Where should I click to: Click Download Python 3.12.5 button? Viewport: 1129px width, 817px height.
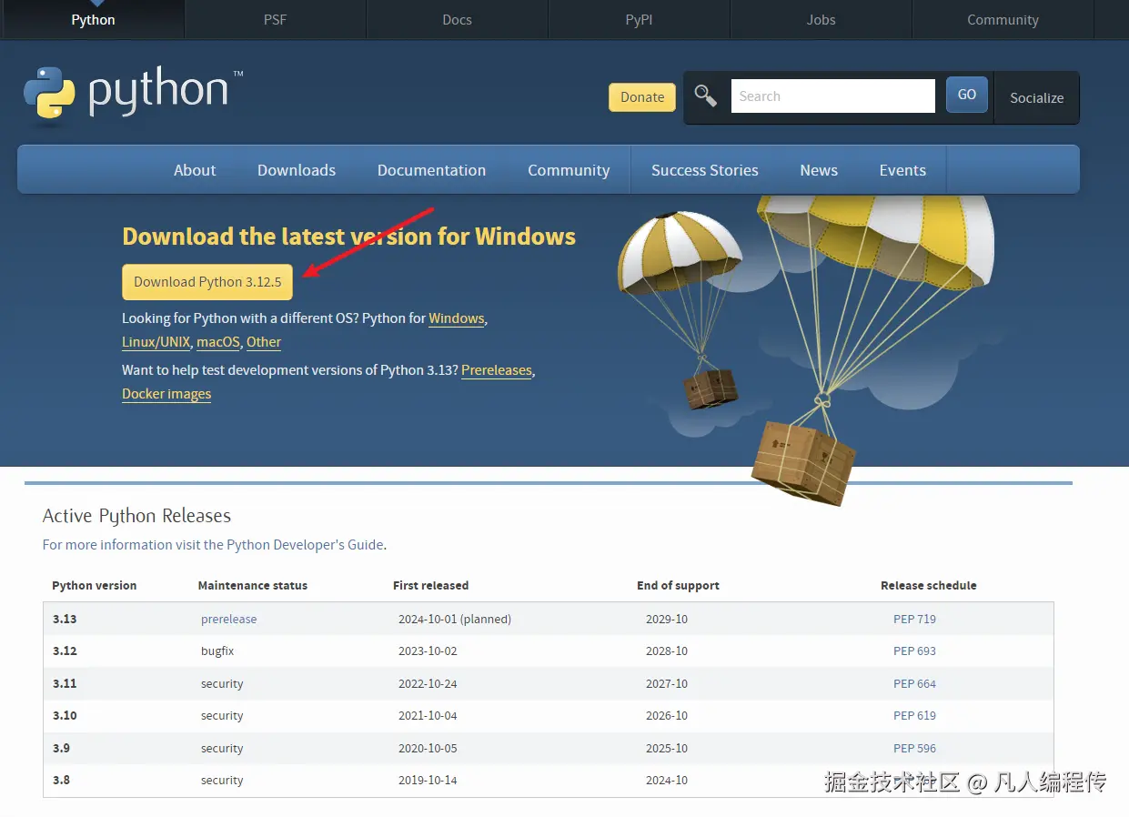click(x=207, y=282)
